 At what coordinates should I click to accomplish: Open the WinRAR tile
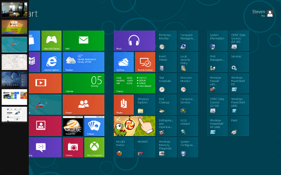pos(145,147)
